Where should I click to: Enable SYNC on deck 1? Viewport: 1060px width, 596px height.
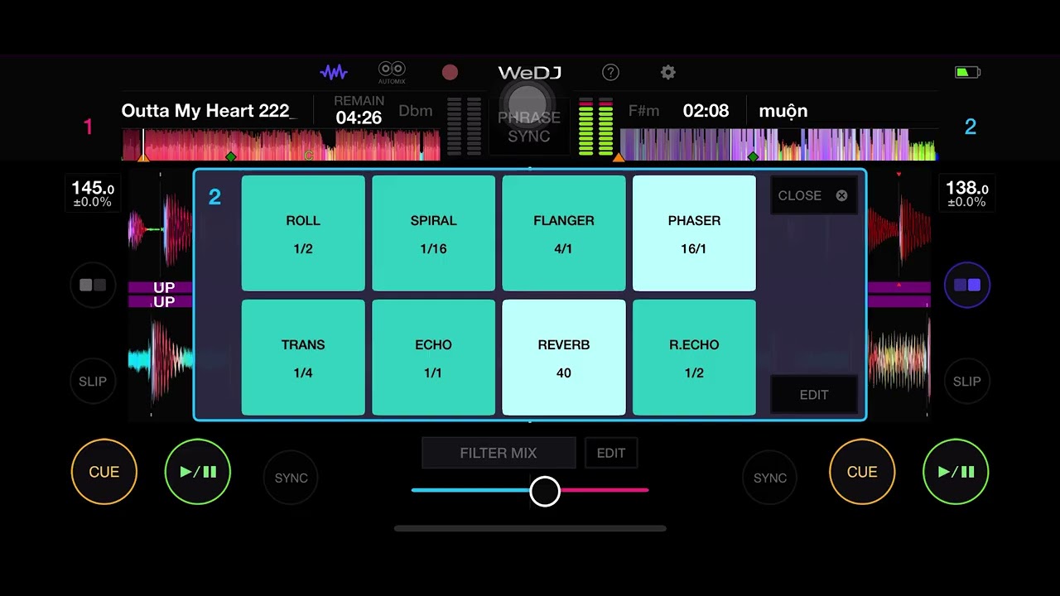pos(291,478)
